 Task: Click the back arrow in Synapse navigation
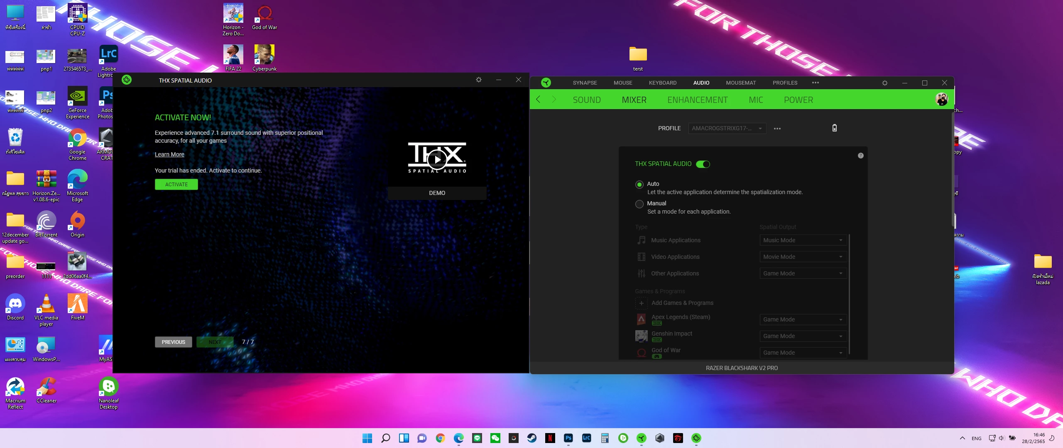click(539, 100)
